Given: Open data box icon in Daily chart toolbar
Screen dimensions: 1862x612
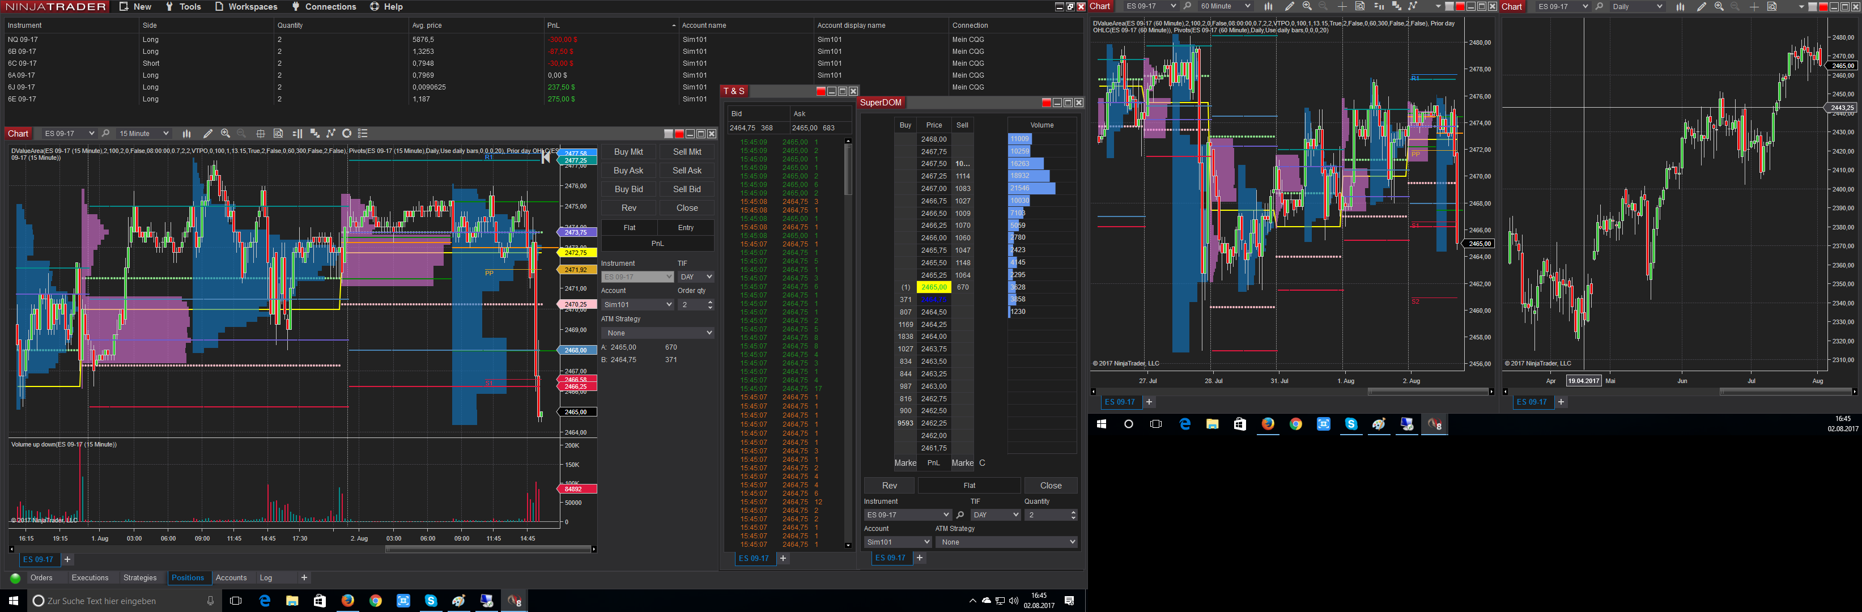Looking at the screenshot, I should tap(1772, 6).
